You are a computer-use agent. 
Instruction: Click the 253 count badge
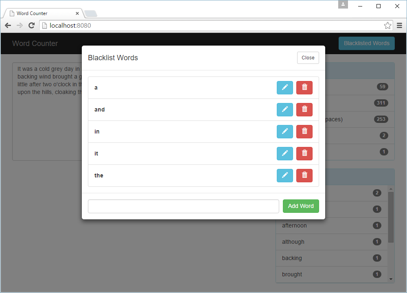tap(381, 119)
